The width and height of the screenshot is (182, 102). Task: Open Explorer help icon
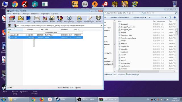[x=175, y=18]
